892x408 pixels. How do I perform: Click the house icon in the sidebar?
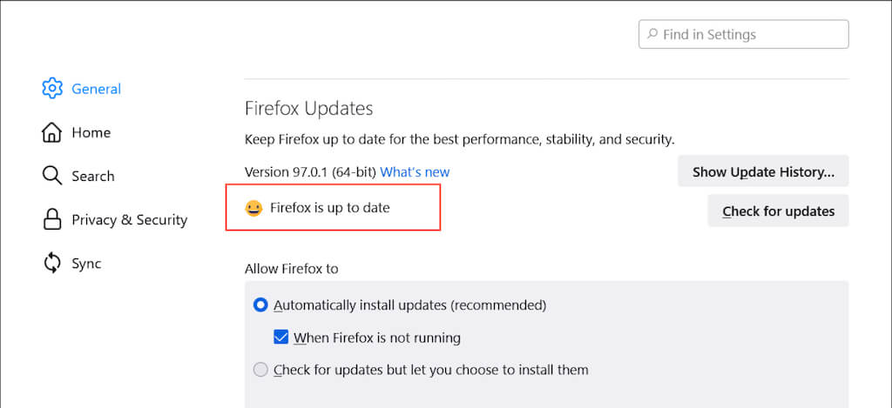coord(52,132)
